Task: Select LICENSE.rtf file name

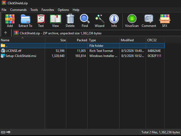Action: (13, 51)
